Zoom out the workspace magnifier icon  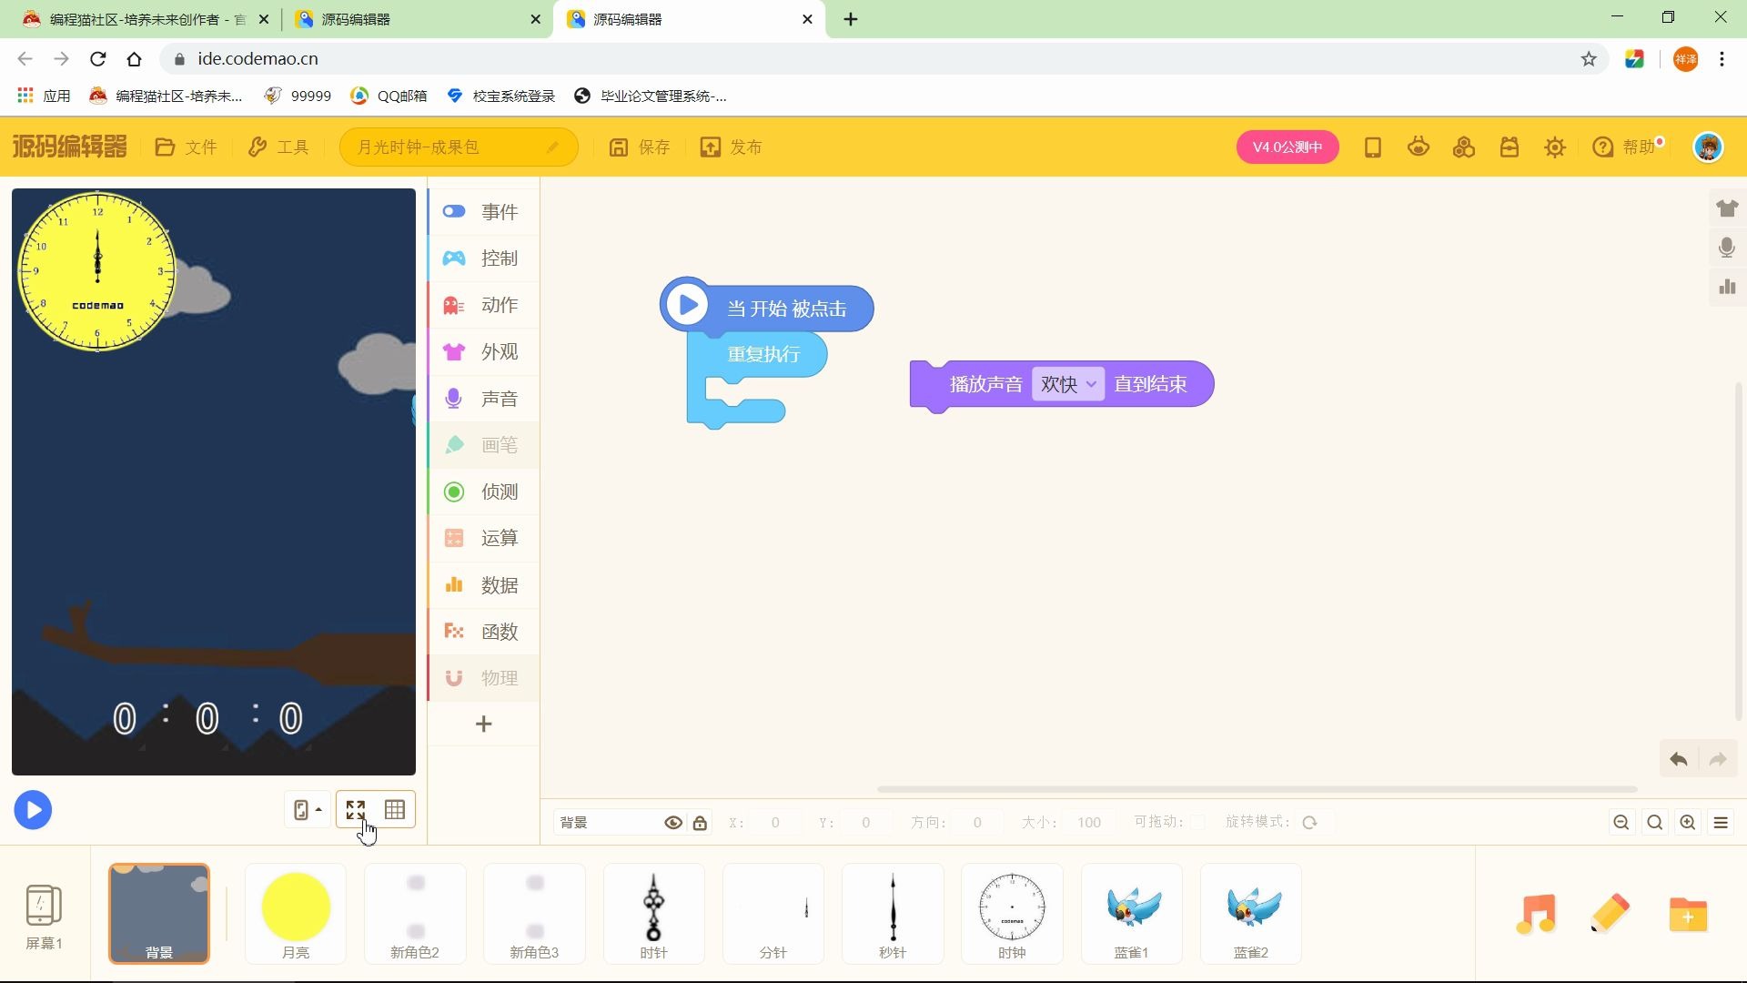1621,823
